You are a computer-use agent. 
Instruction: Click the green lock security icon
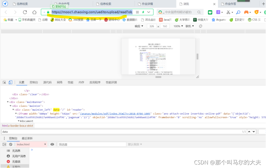point(48,12)
